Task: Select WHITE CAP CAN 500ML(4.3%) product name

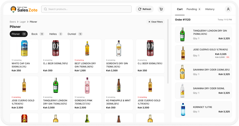Action: click(21, 65)
